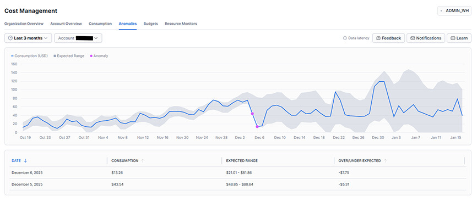Viewport: 472px width, 202px height.
Task: Toggle Anomaly series in legend
Action: coord(99,56)
